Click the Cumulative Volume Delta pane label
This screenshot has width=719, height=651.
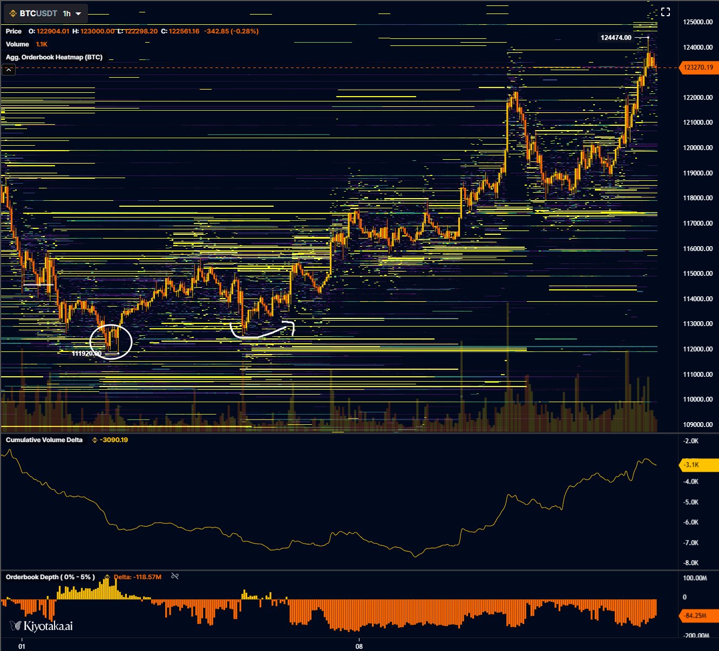pos(44,440)
